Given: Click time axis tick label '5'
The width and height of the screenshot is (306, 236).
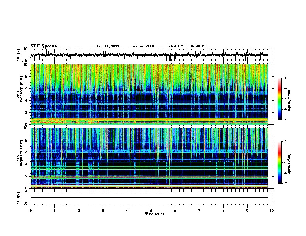Looking at the screenshot, I should (x=151, y=210).
